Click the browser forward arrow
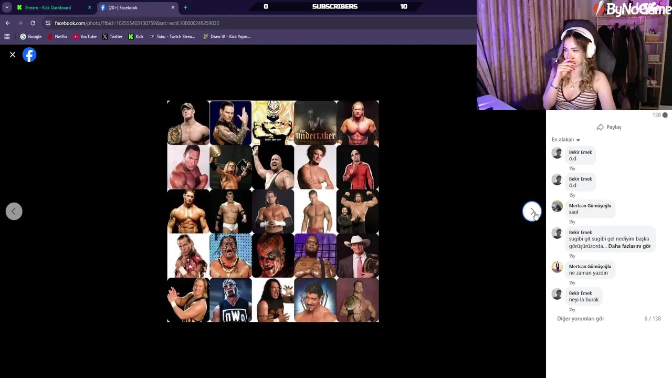Screen dimensions: 672x378 coord(20,23)
